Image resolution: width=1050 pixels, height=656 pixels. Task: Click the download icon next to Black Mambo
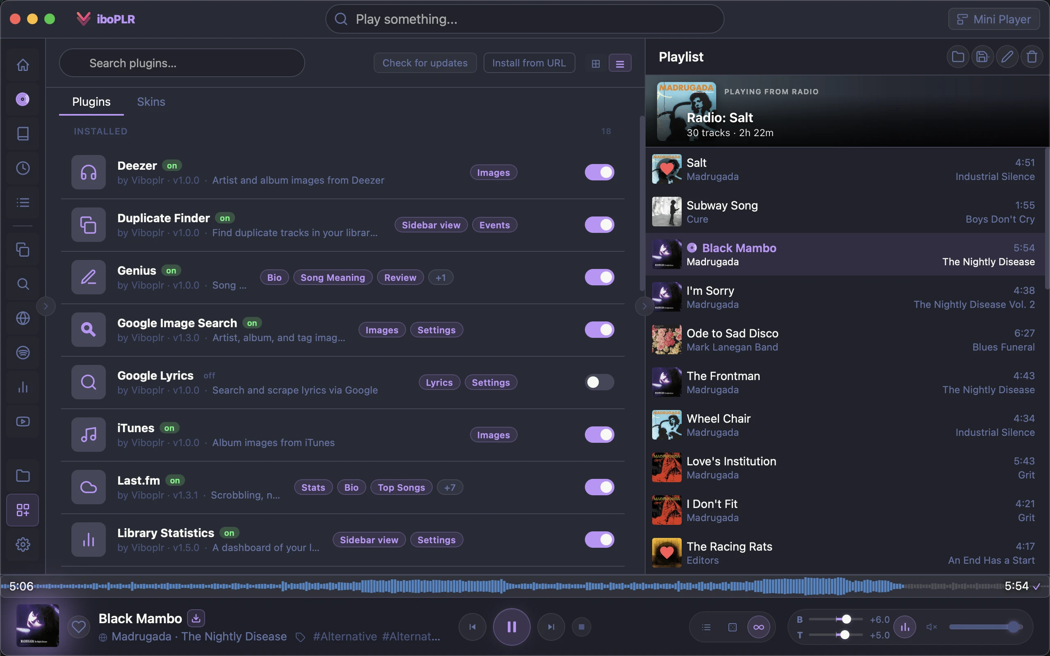[196, 618]
